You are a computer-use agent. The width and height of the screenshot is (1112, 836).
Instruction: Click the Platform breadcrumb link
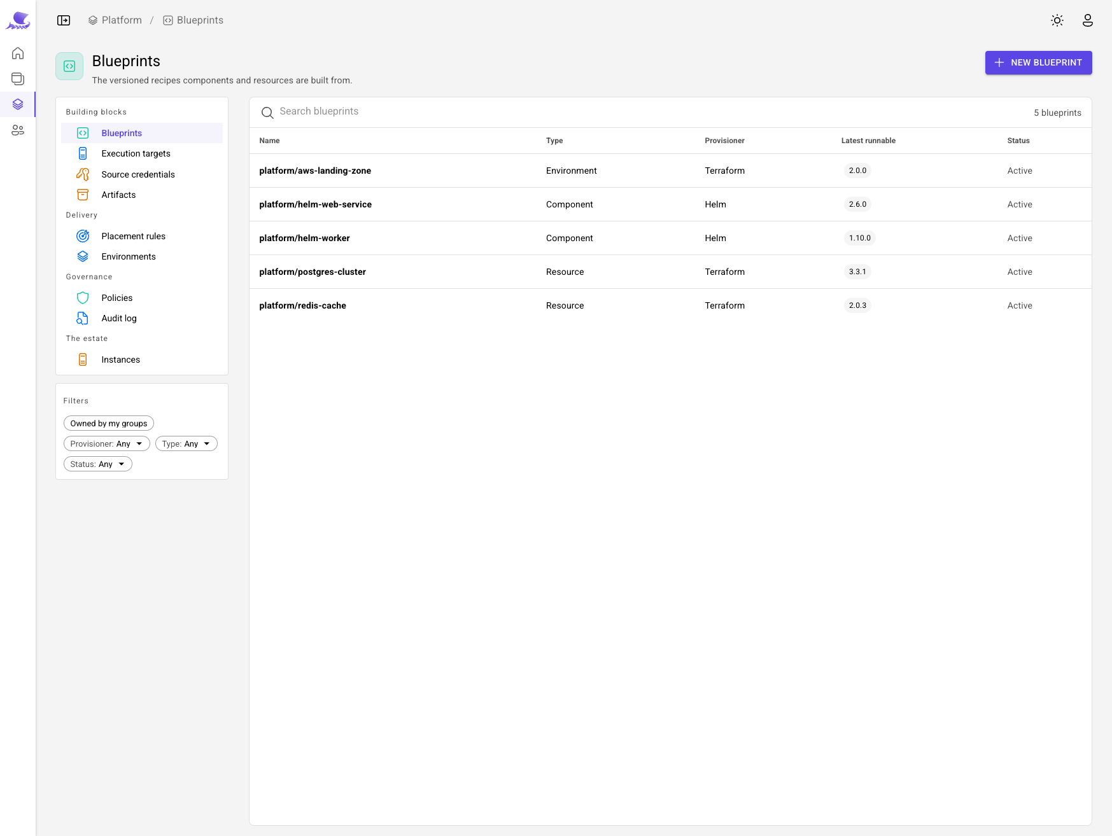tap(115, 20)
